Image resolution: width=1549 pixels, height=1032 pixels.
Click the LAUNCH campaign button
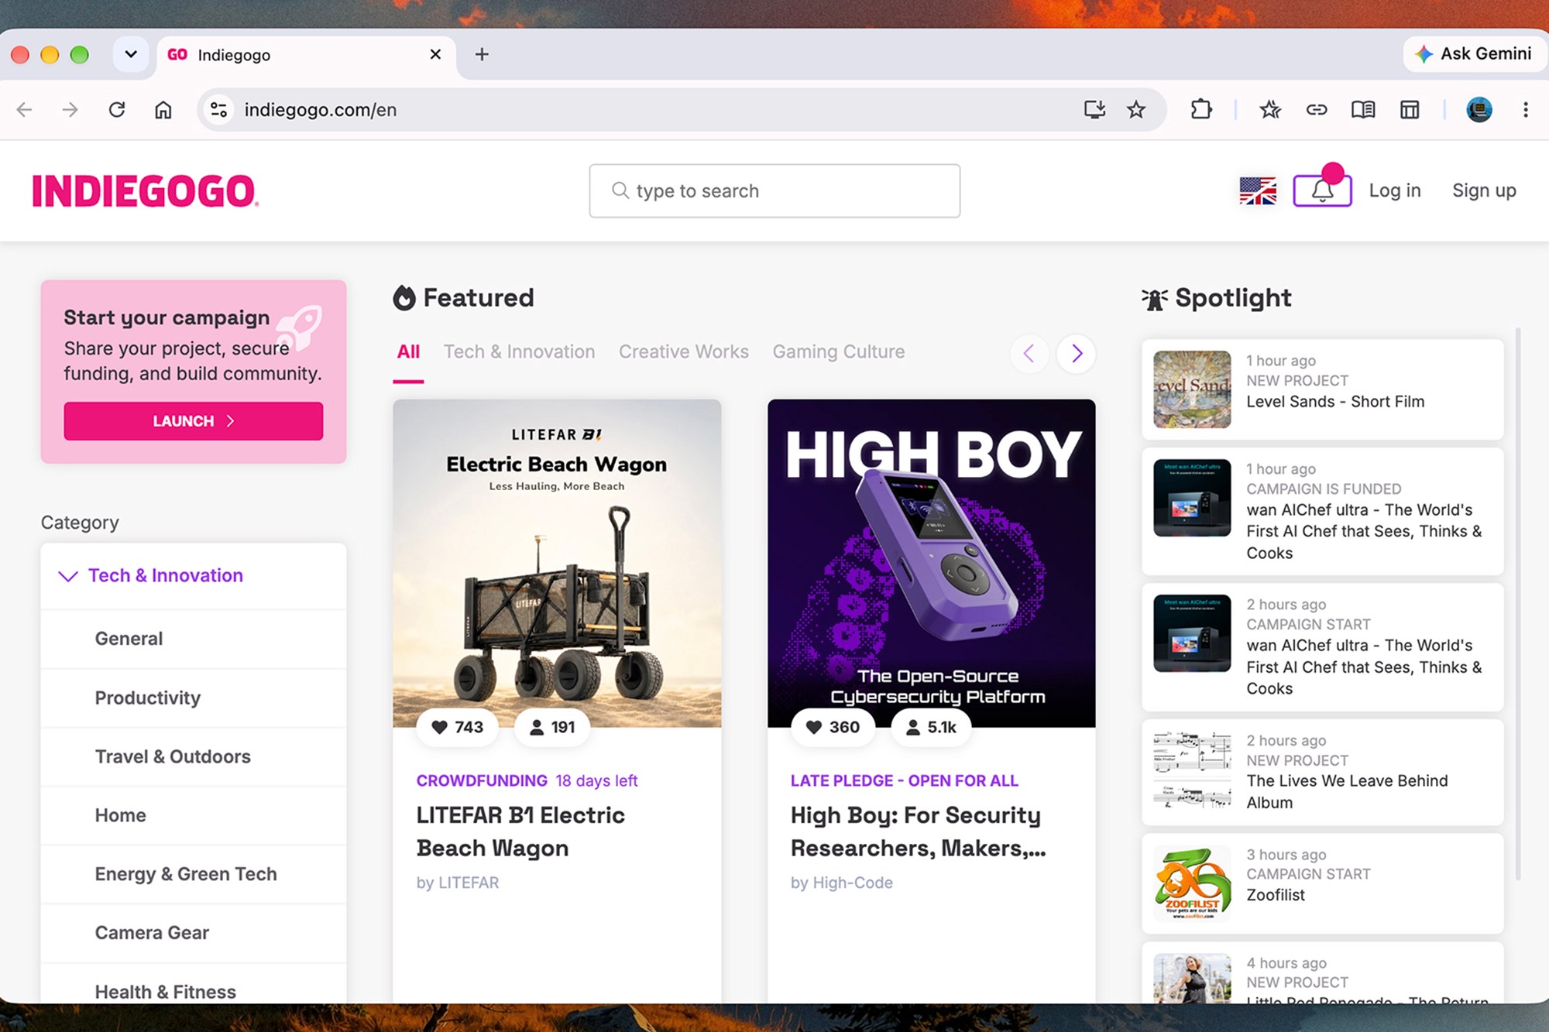[x=194, y=421]
